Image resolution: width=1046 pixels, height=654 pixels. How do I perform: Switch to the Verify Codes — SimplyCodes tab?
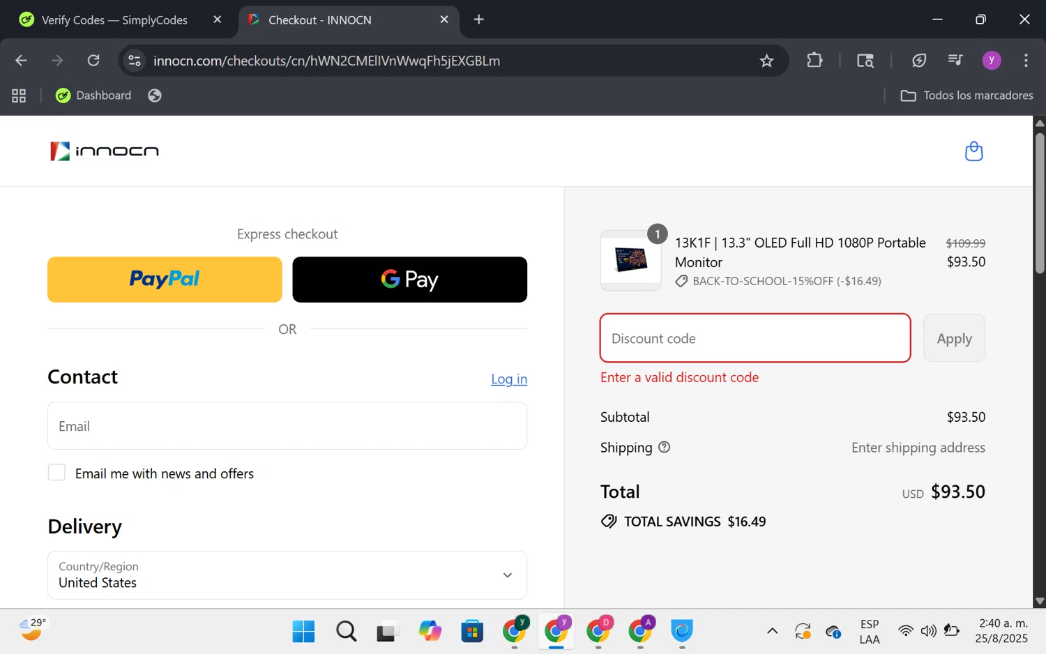click(115, 20)
